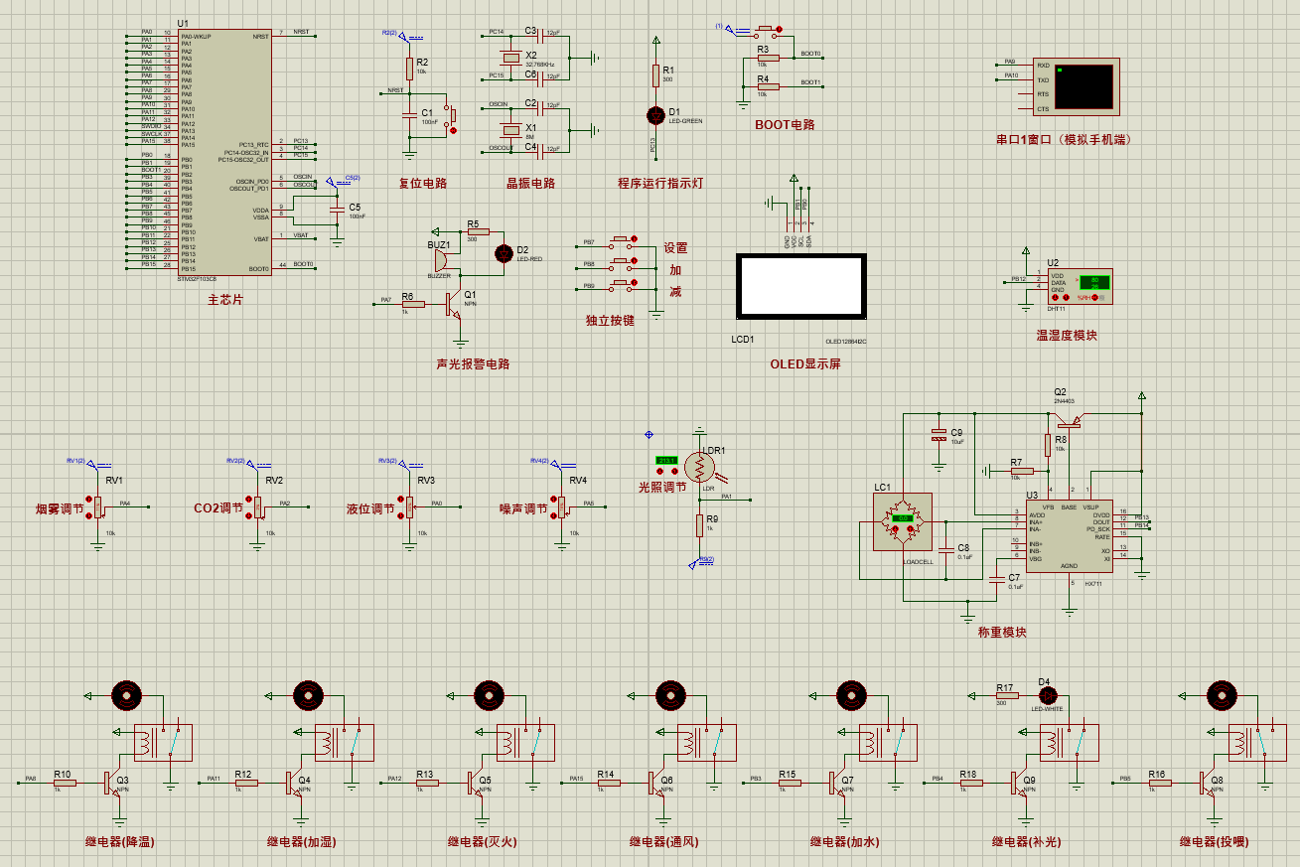Click the 独立按键 label
The height and width of the screenshot is (867, 1300).
coord(610,320)
